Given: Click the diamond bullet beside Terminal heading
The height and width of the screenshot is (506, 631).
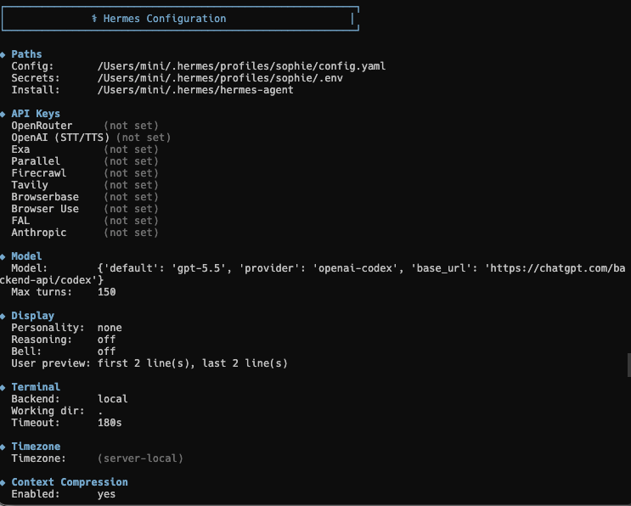Looking at the screenshot, I should point(3,387).
